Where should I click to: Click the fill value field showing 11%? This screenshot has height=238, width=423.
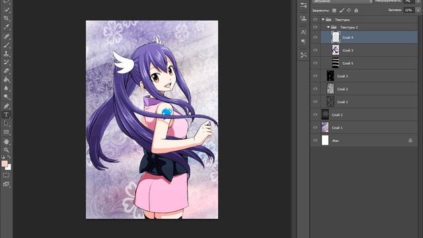[409, 11]
